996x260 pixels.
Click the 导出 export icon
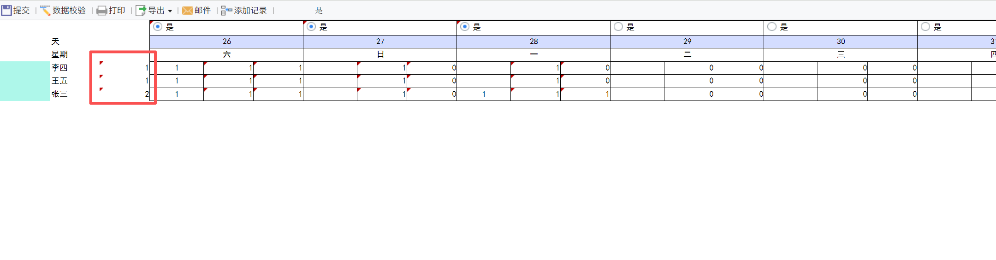click(x=141, y=11)
